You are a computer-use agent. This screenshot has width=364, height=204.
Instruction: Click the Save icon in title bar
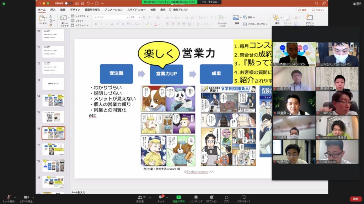pos(82,4)
